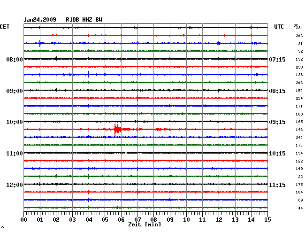
Task: Click the "10:15" UTC time label
Action: pyautogui.click(x=277, y=154)
